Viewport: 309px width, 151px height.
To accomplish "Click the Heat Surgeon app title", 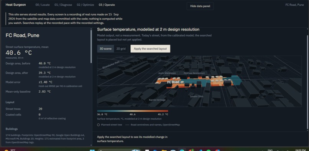I will pyautogui.click(x=16, y=5).
